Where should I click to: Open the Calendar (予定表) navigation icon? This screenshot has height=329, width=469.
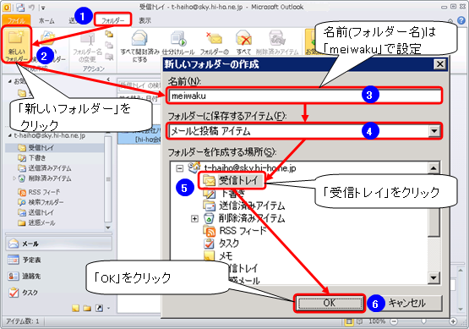[x=14, y=260]
